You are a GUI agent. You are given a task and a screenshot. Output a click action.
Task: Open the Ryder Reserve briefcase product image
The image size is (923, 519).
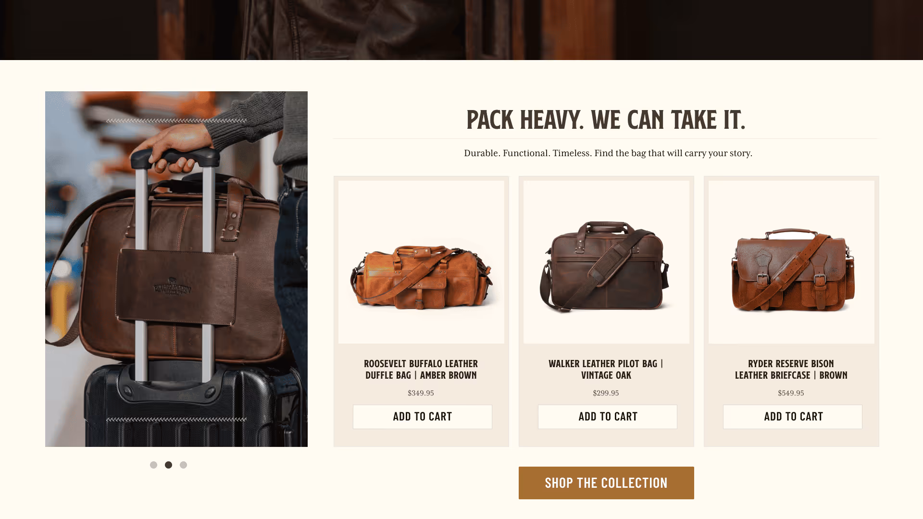tap(791, 262)
